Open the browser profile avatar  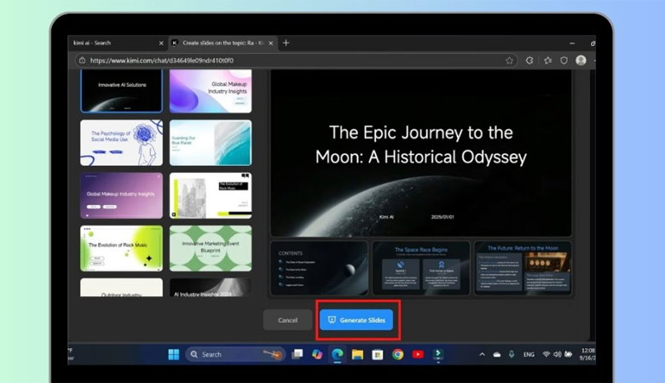coord(581,60)
